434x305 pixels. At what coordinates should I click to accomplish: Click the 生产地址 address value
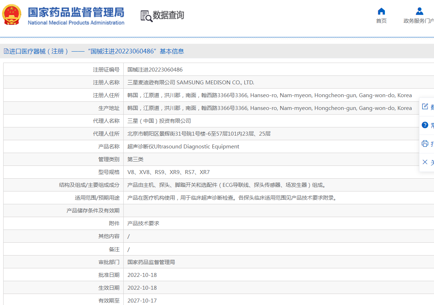pyautogui.click(x=270, y=108)
